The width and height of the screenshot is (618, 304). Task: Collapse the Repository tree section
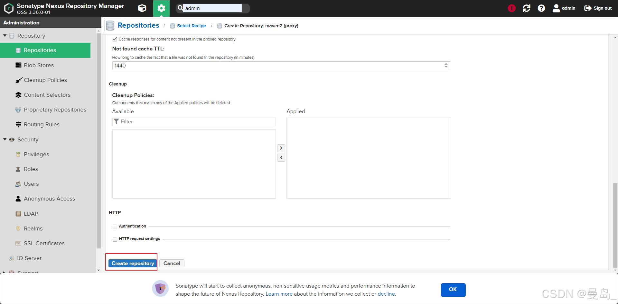[5, 36]
